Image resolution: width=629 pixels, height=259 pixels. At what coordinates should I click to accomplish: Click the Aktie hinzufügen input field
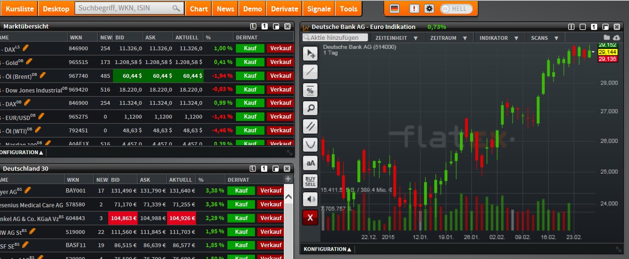coord(336,37)
